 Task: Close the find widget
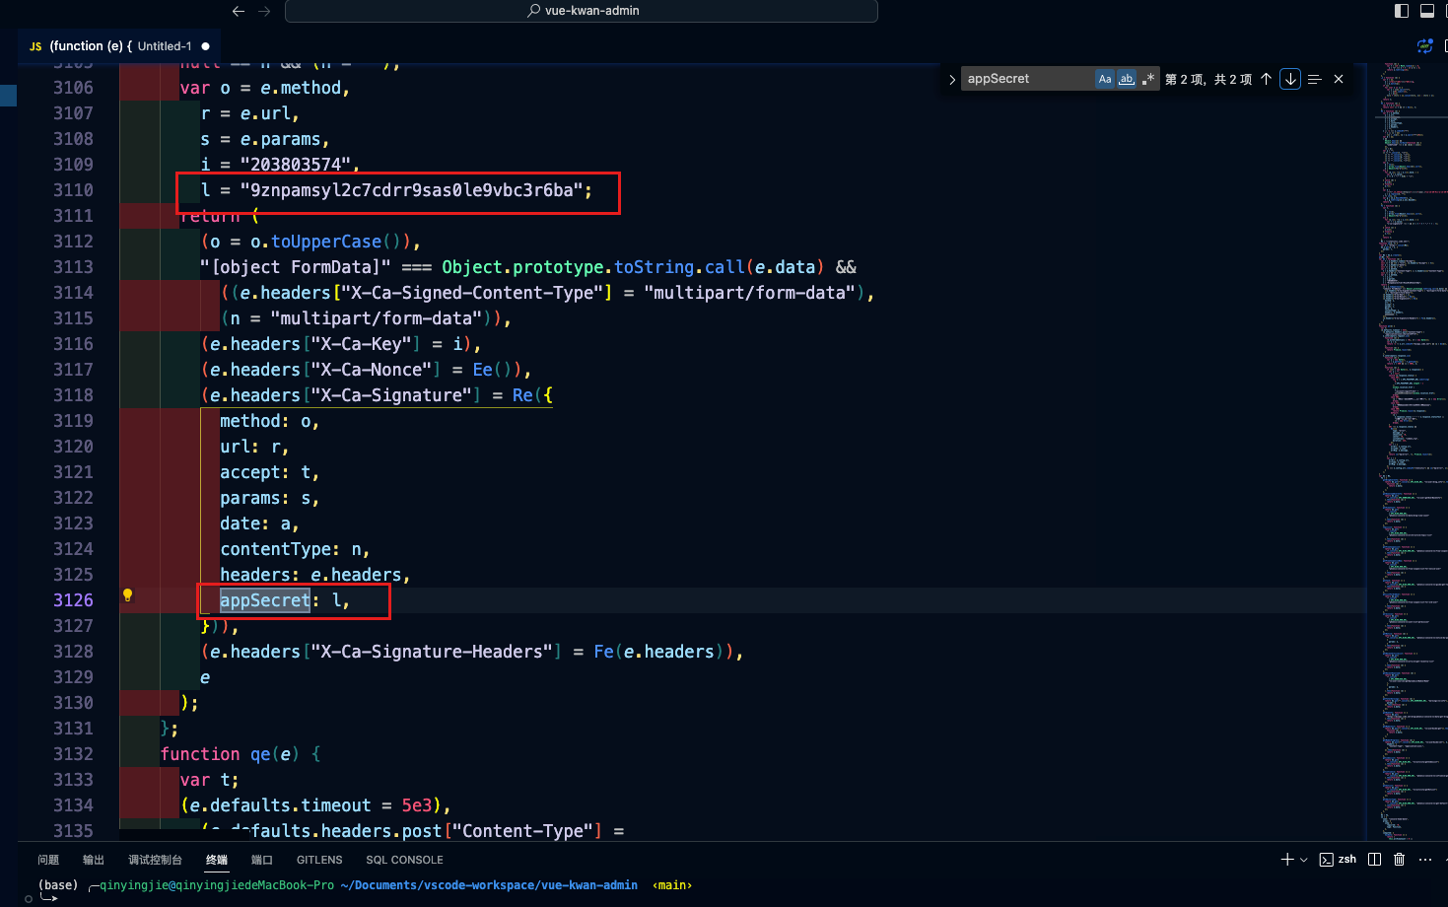click(1339, 79)
